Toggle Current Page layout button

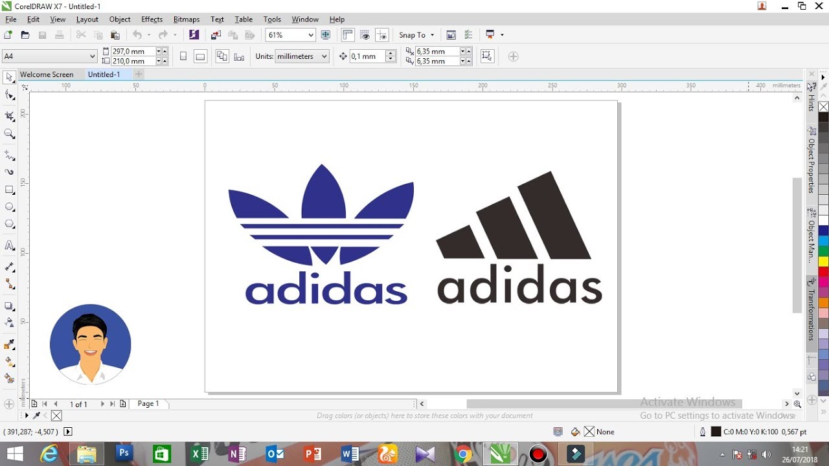tap(239, 56)
